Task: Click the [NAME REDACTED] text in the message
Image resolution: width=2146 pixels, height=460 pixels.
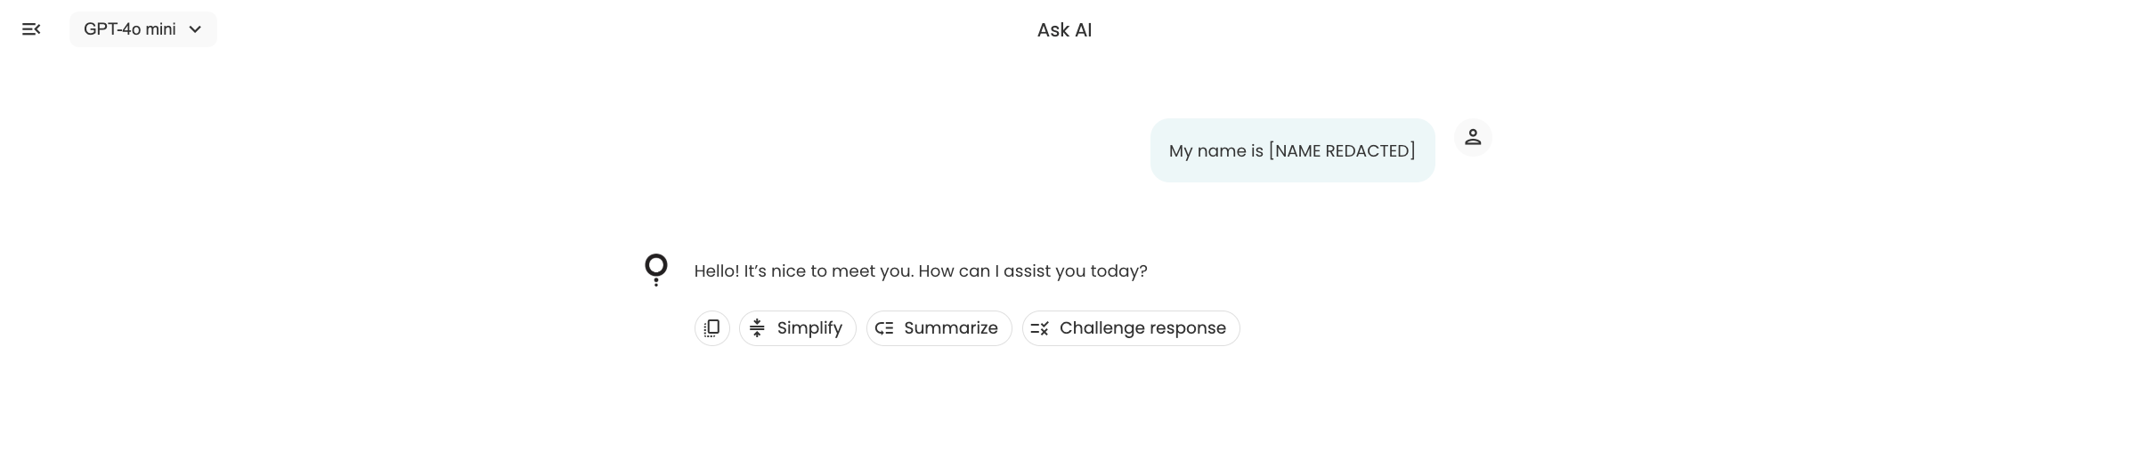Action: 1341,151
